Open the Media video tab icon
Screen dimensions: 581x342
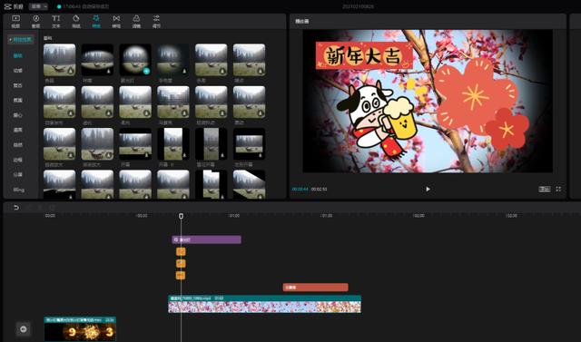(15, 22)
